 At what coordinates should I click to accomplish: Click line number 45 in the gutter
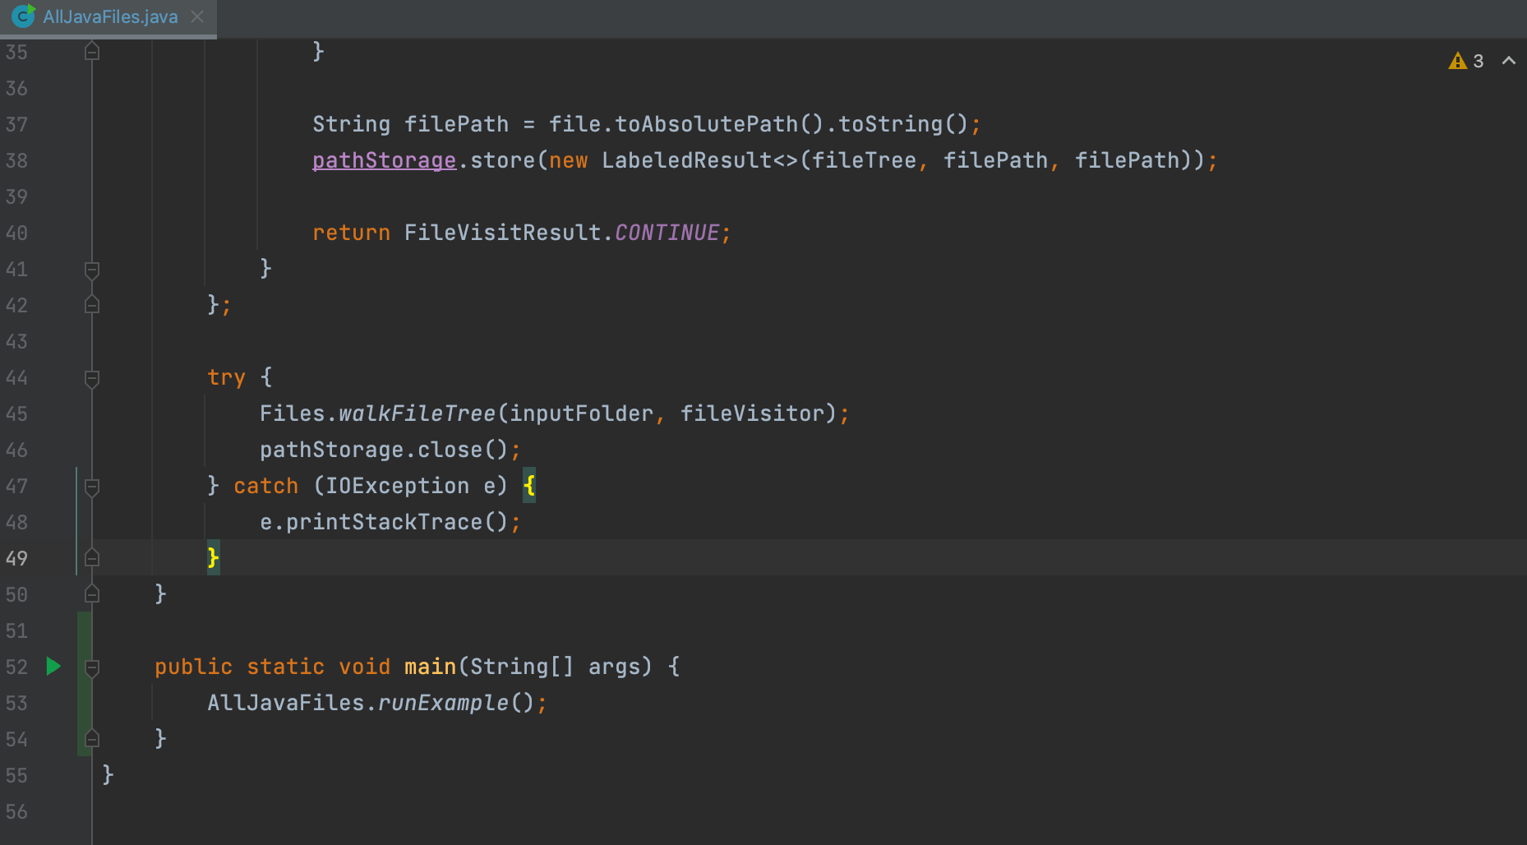click(x=16, y=413)
